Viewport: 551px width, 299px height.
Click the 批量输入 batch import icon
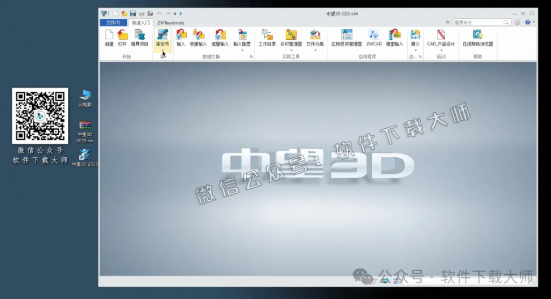point(220,35)
